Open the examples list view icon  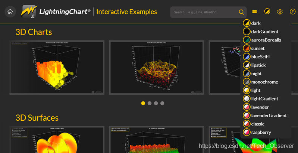point(254,12)
